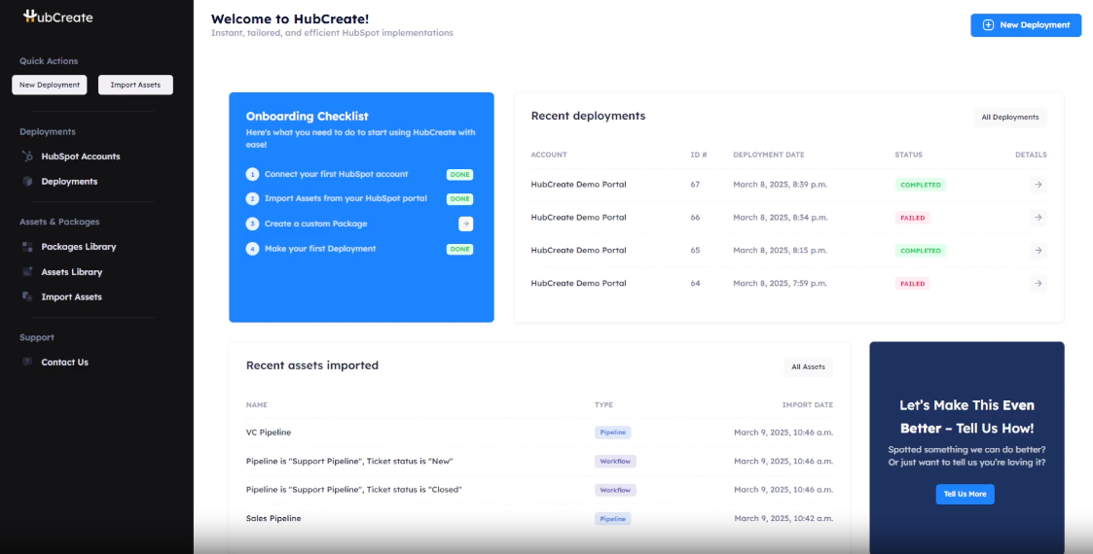Click COMPLETED status of deployment 67
Image resolution: width=1093 pixels, height=554 pixels.
pos(920,185)
